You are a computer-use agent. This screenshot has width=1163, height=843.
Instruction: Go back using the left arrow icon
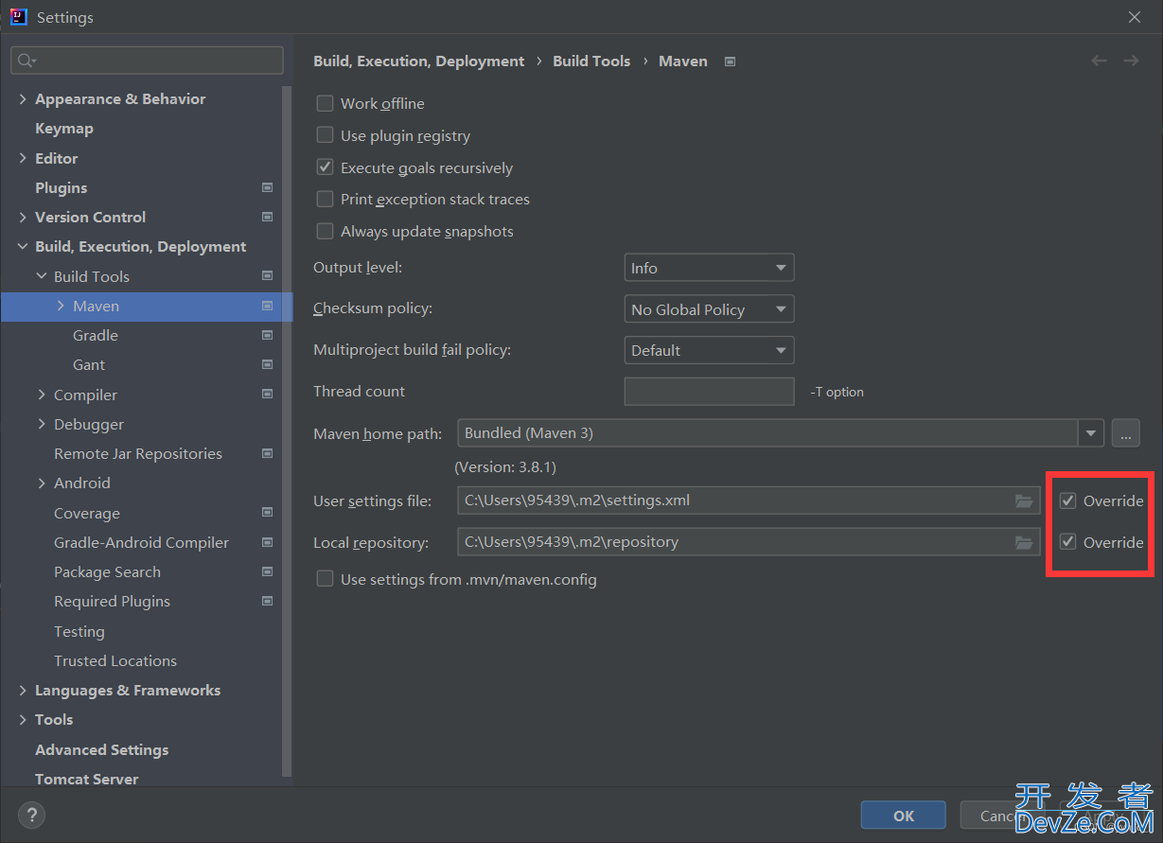pos(1099,61)
